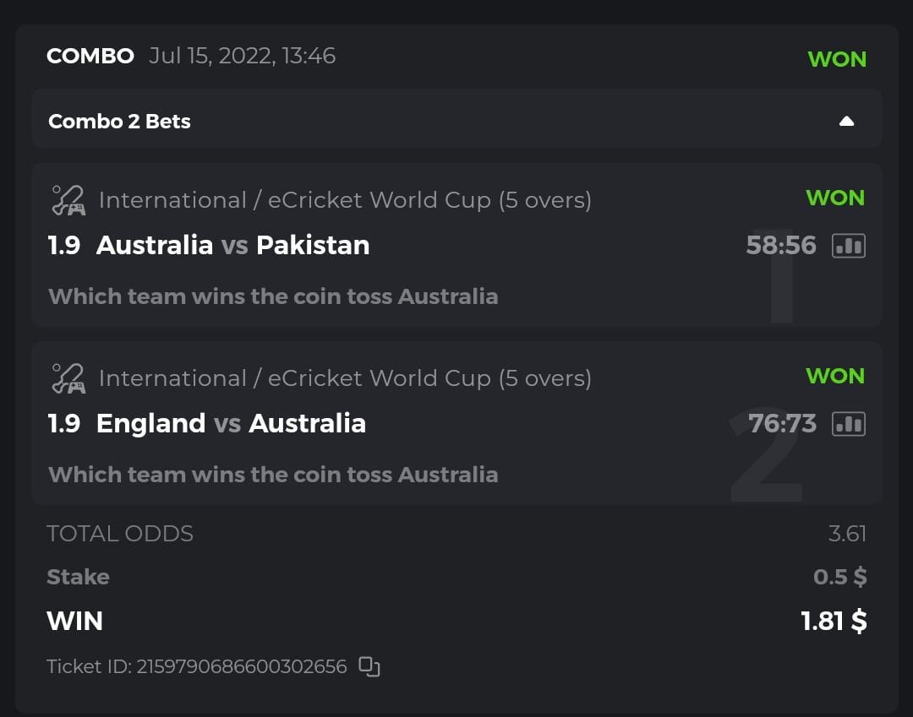
Task: Click the 76:73 score
Action: pyautogui.click(x=782, y=423)
